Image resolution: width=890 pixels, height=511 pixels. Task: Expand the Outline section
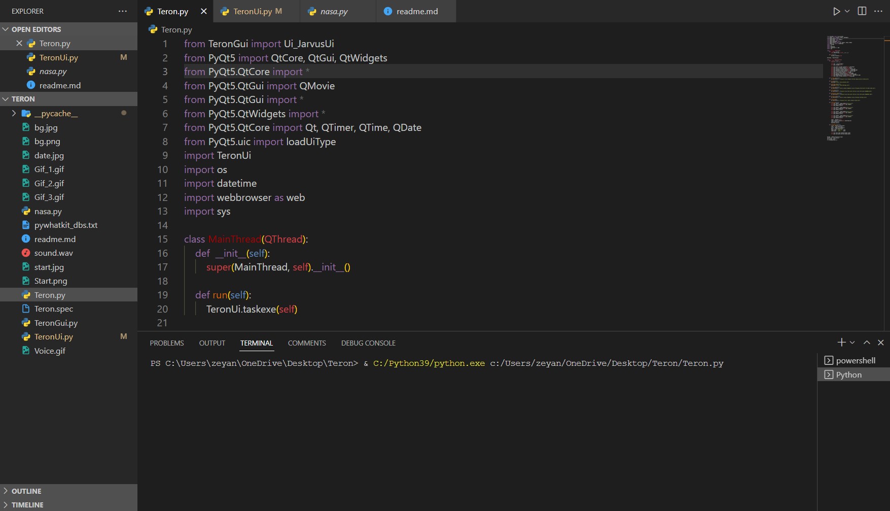[6, 491]
